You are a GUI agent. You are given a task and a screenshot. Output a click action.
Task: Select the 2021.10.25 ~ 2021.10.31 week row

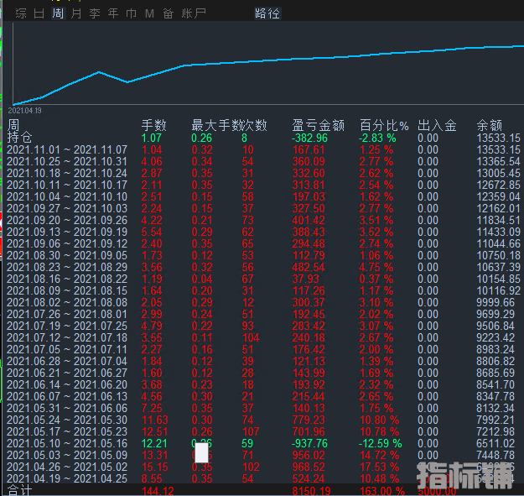click(x=263, y=161)
